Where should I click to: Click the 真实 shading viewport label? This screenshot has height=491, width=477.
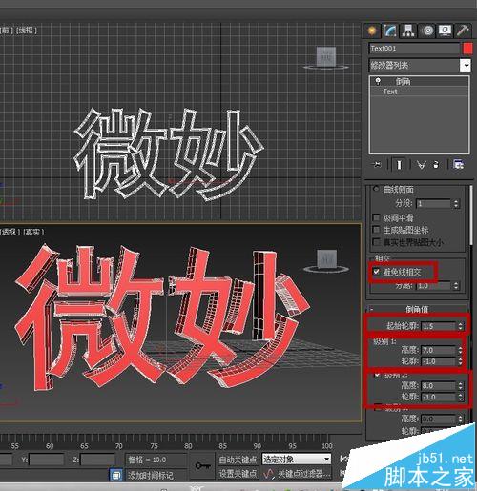click(x=33, y=232)
